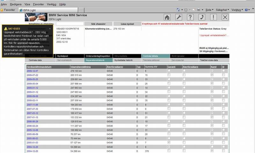255x153 pixels.
Task: Open the Arkiv menu
Action: (4, 5)
